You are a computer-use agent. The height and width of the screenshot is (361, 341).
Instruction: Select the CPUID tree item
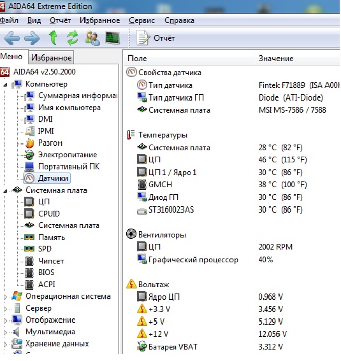tap(49, 213)
